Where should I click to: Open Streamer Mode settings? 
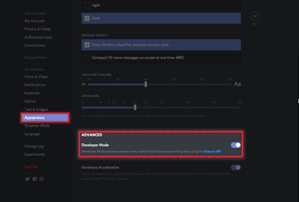pos(37,126)
